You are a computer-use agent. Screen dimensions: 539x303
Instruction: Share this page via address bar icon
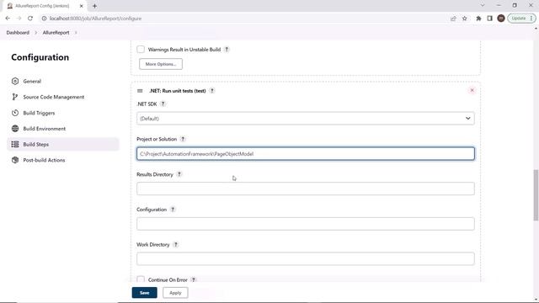[x=453, y=19]
